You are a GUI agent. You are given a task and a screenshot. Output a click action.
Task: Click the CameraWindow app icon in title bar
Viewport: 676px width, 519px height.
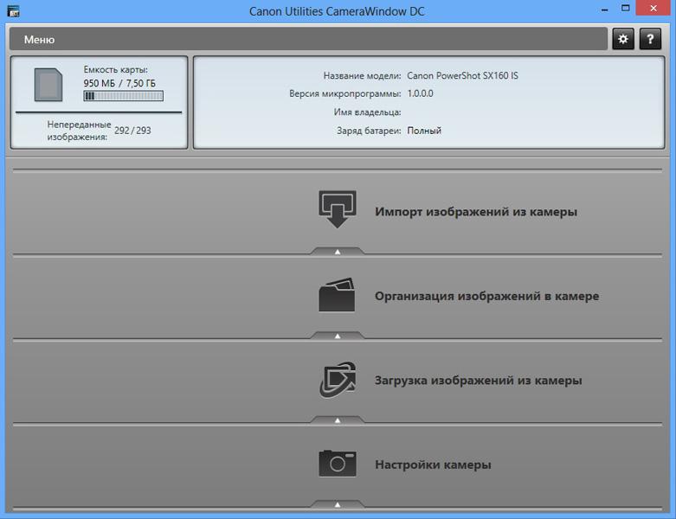tap(13, 13)
